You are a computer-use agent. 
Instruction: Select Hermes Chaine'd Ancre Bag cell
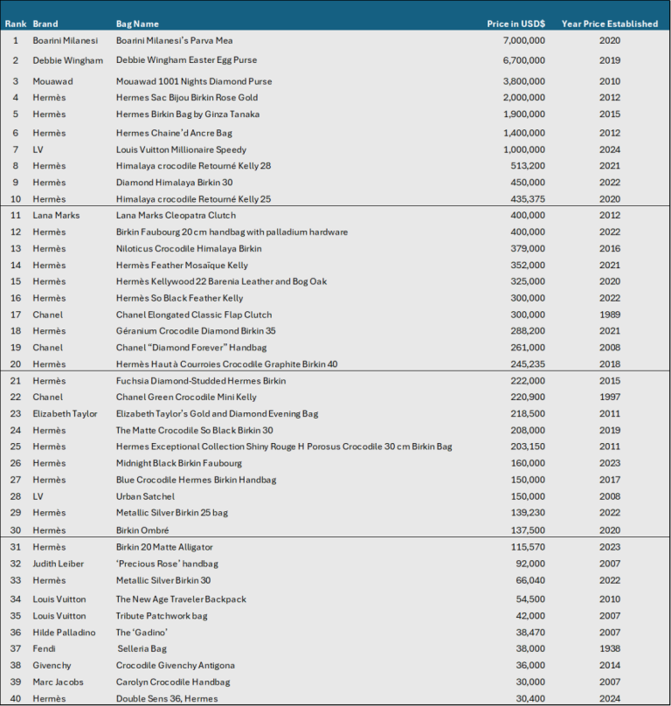pyautogui.click(x=174, y=134)
